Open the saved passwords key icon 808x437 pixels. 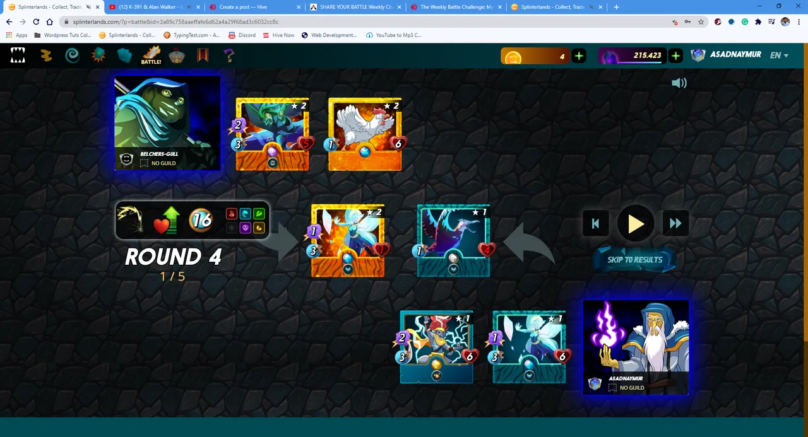click(688, 21)
